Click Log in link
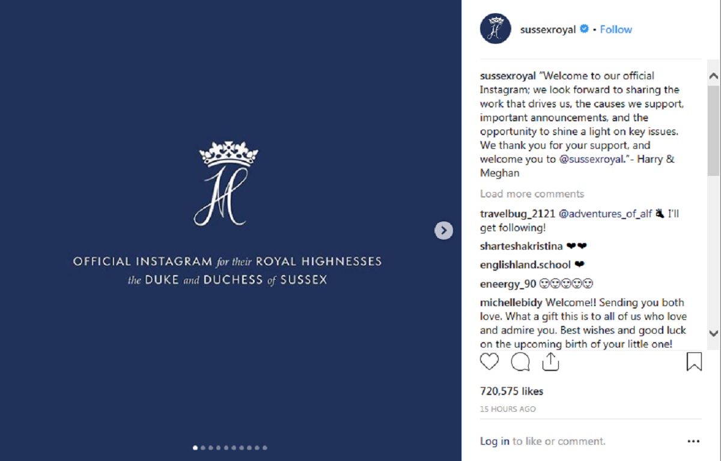 coord(494,441)
